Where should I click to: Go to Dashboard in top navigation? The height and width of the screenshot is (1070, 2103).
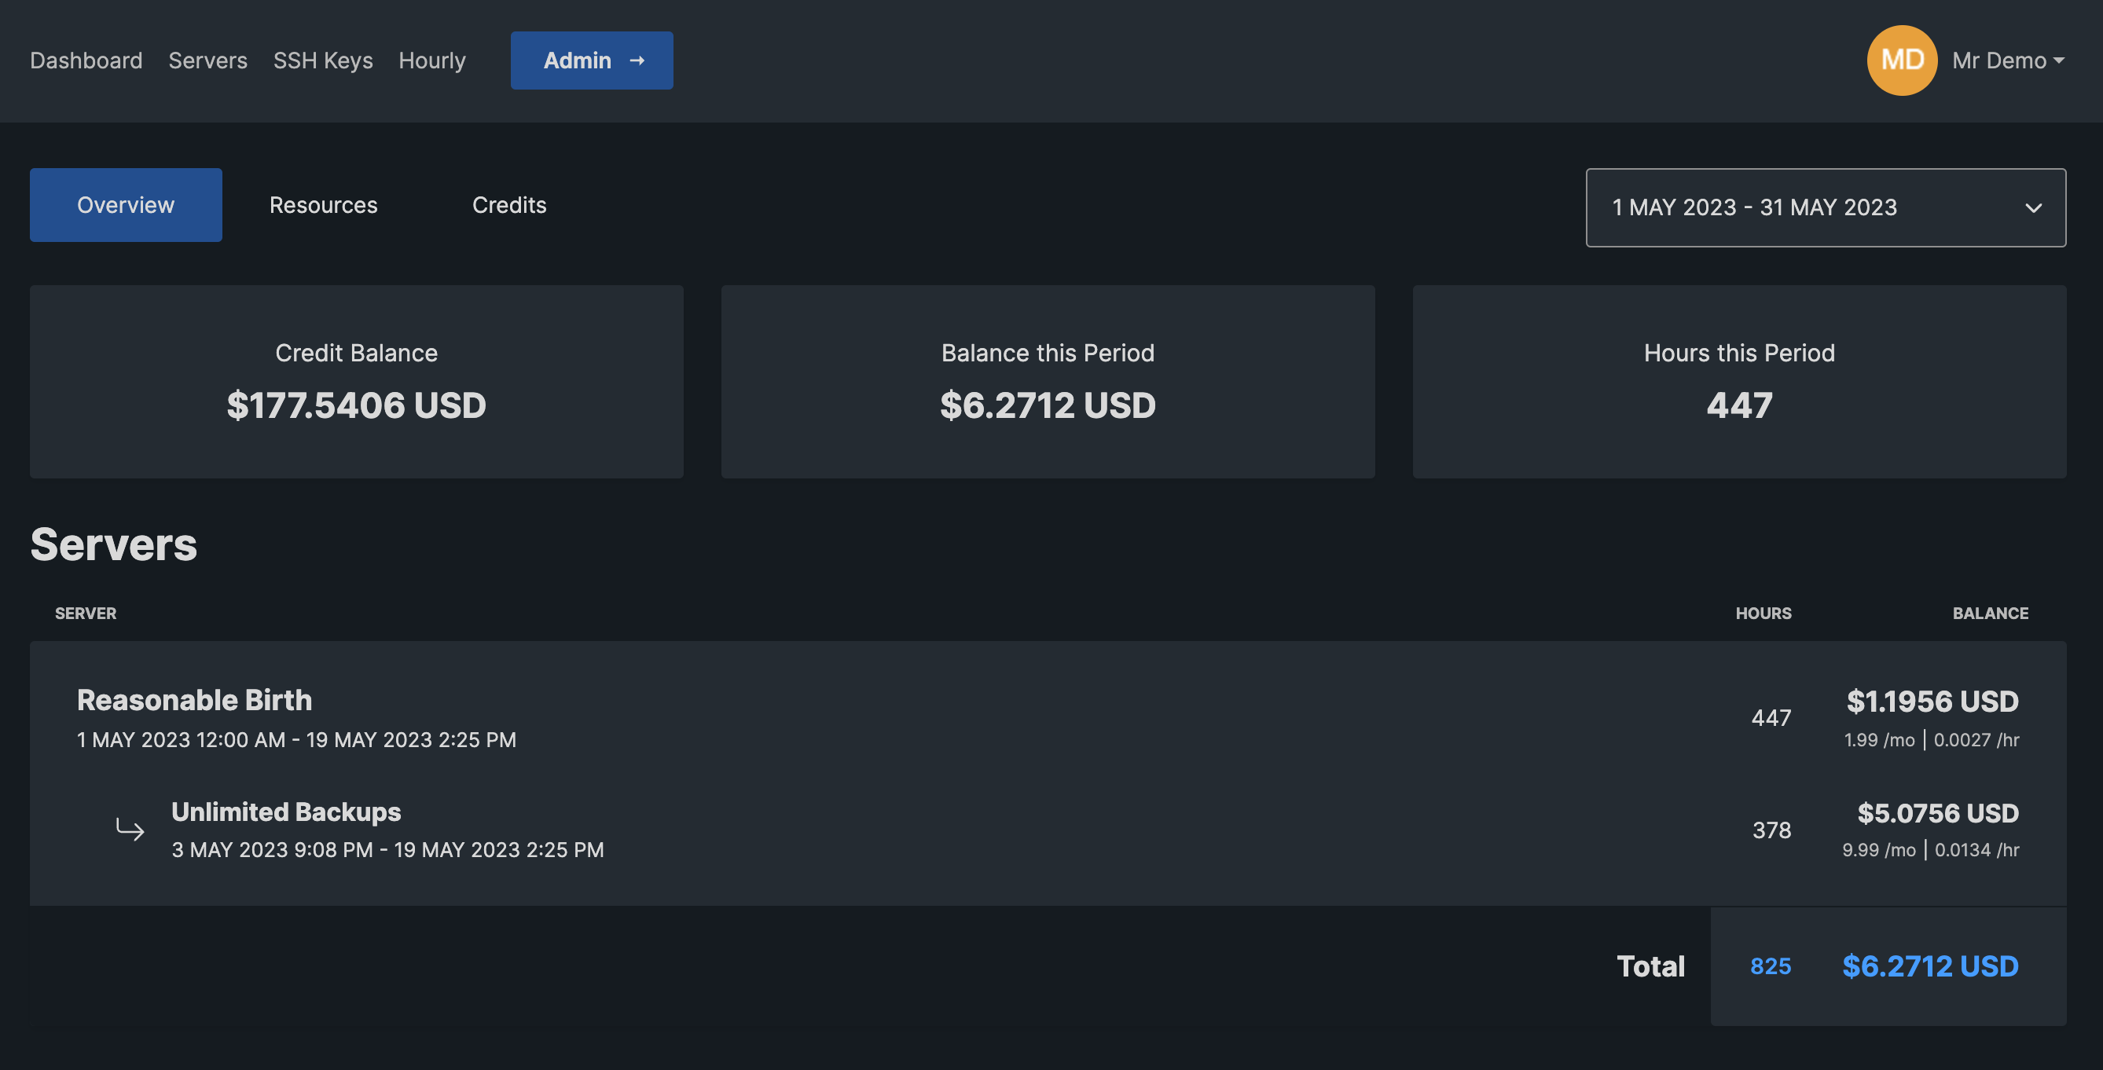pos(86,60)
